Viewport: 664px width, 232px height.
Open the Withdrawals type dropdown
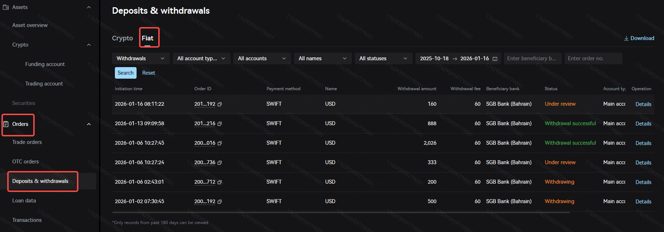(141, 58)
